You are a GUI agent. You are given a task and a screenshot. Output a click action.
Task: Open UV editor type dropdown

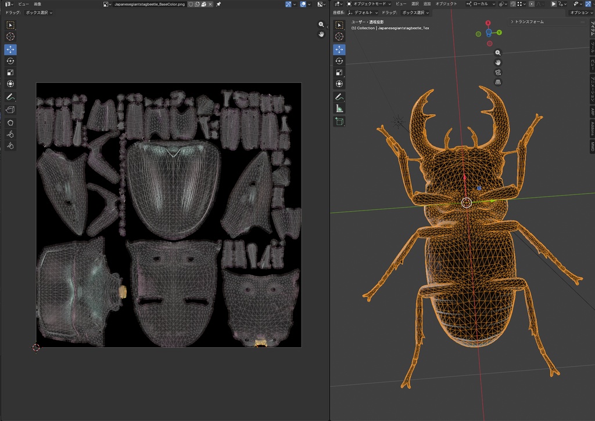pyautogui.click(x=9, y=4)
